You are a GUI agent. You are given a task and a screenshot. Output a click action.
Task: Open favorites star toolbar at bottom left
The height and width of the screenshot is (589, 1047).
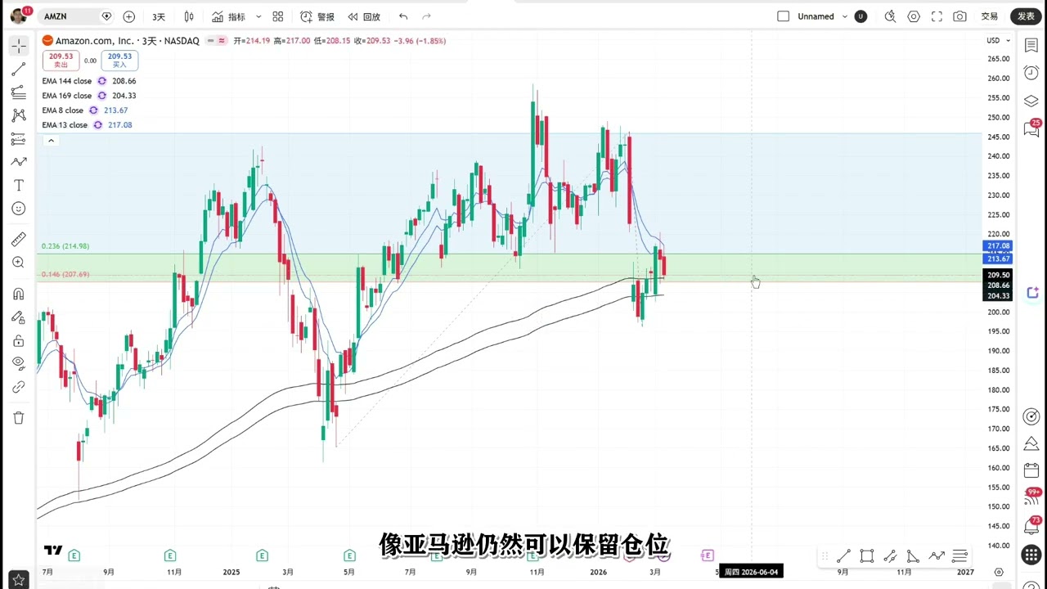pos(18,580)
